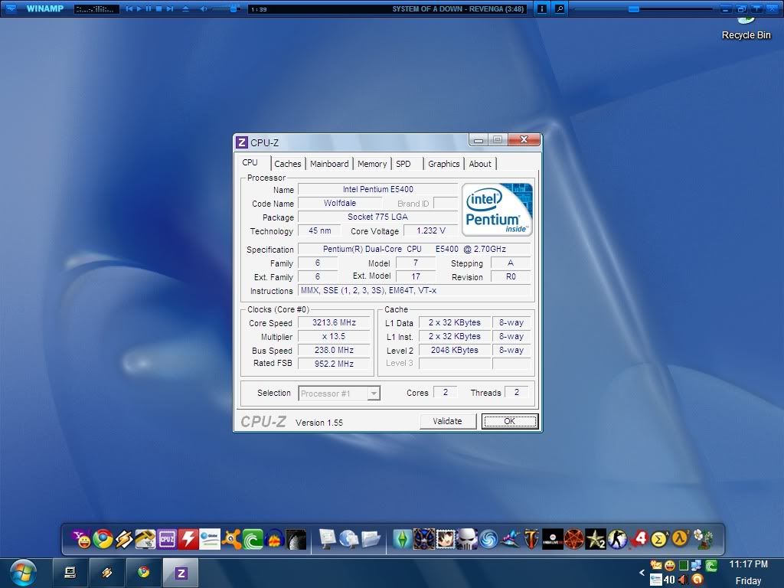Stop Winamp playback
Viewport: 784px width, 588px height.
click(159, 8)
